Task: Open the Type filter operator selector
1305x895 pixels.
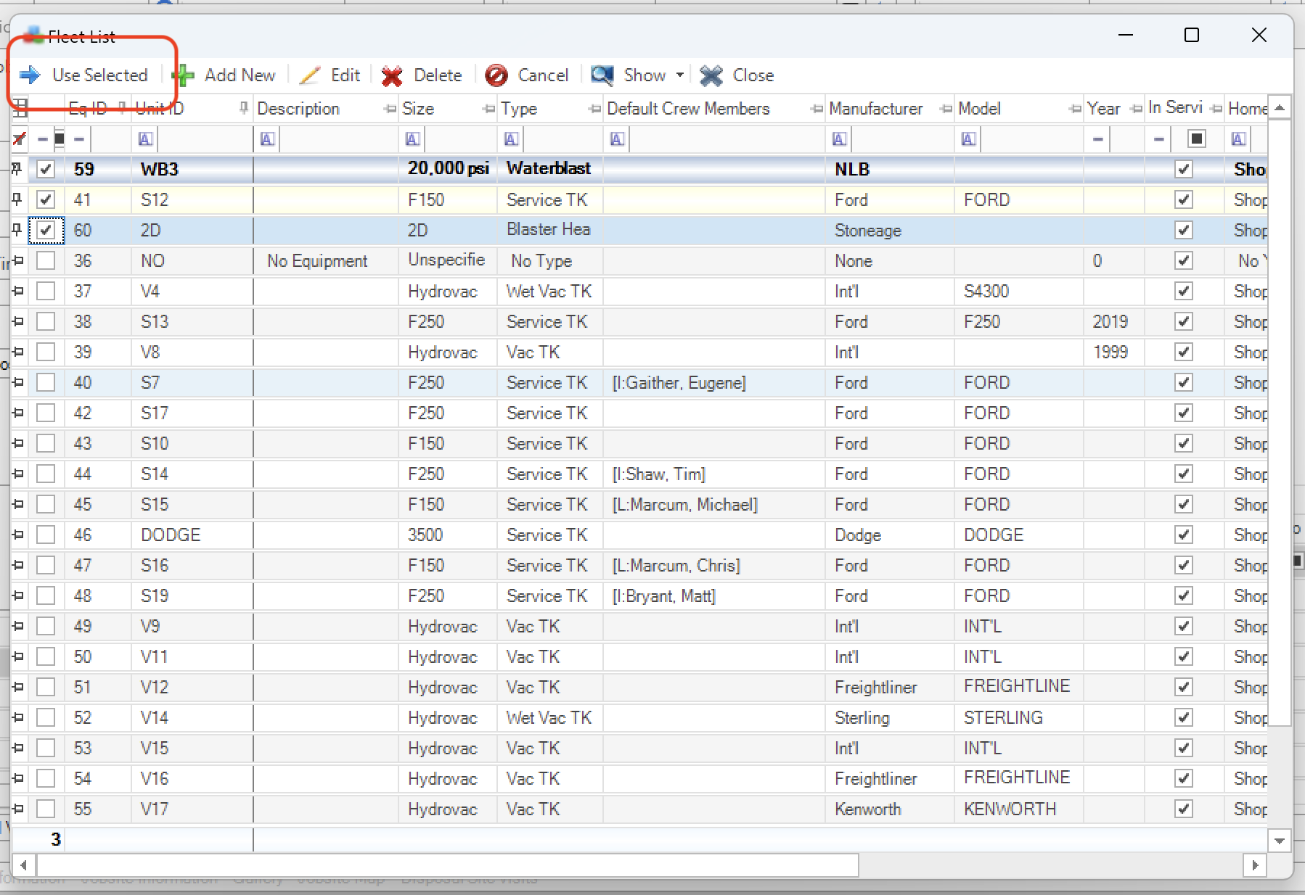Action: 511,139
